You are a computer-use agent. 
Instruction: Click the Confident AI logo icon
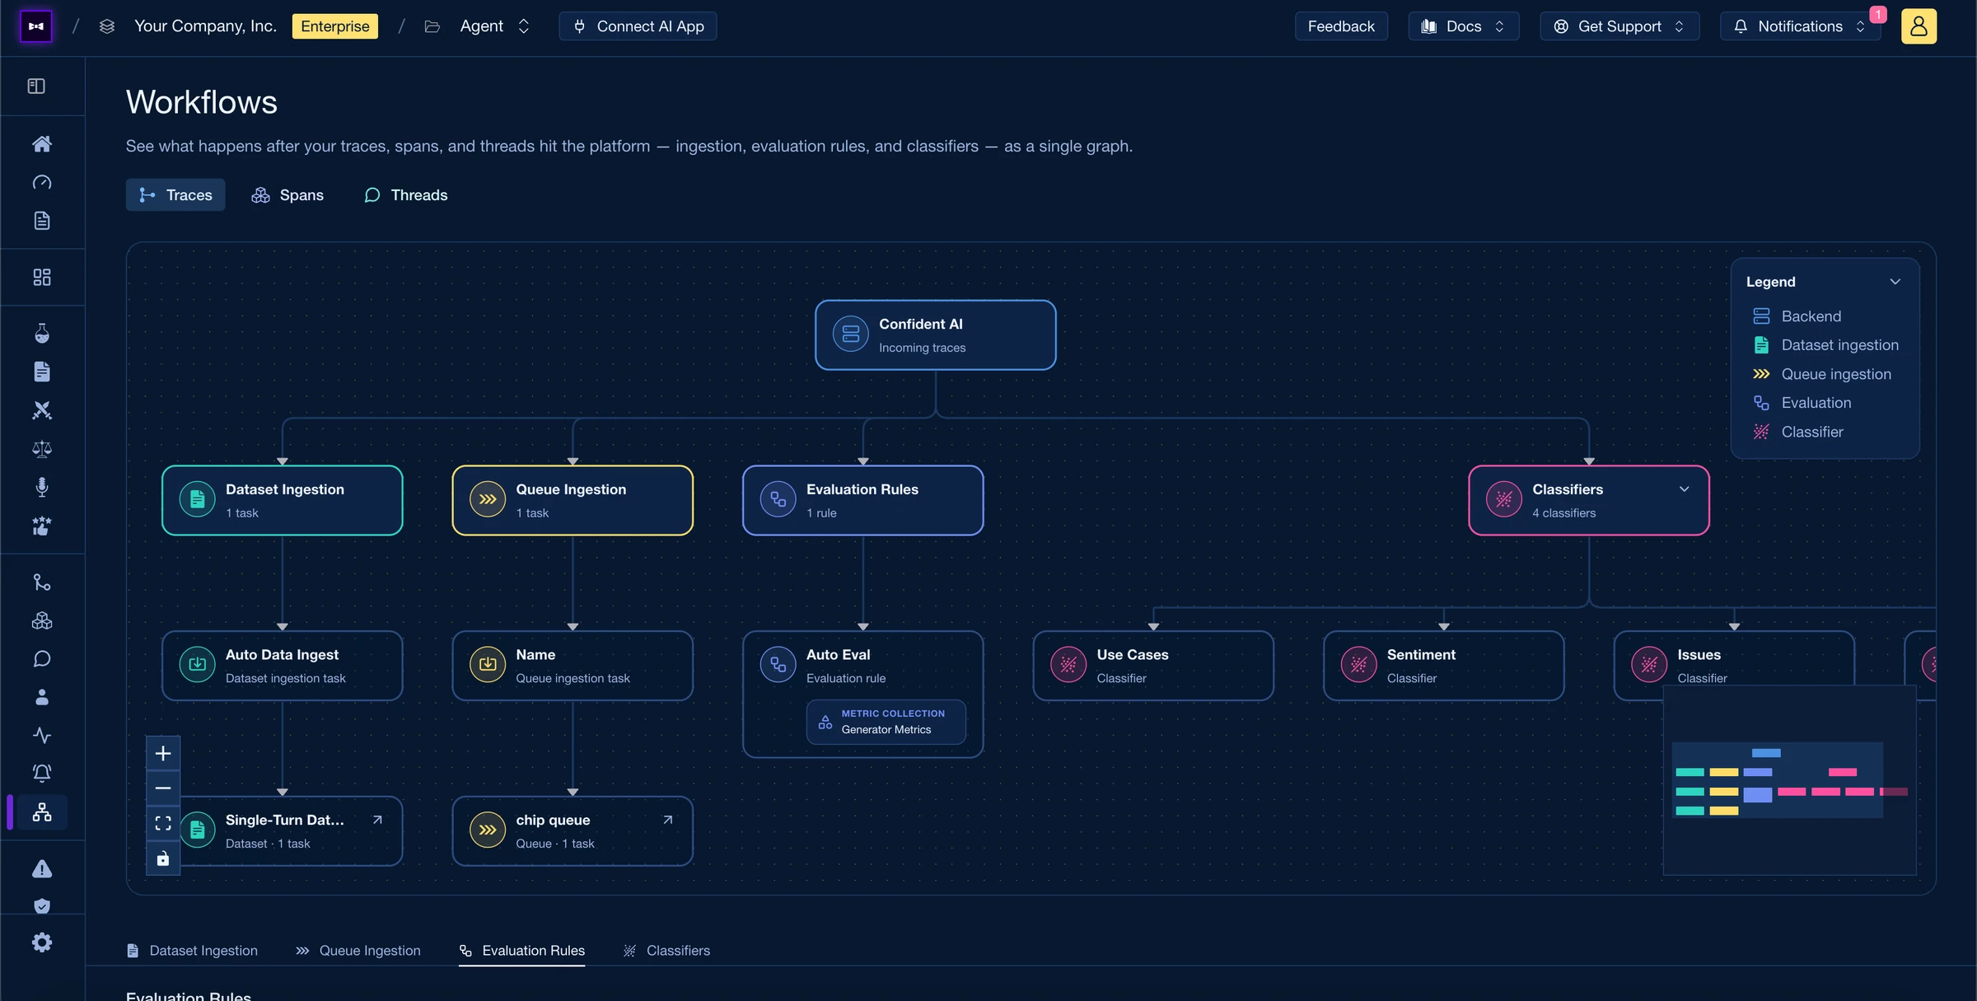[35, 26]
